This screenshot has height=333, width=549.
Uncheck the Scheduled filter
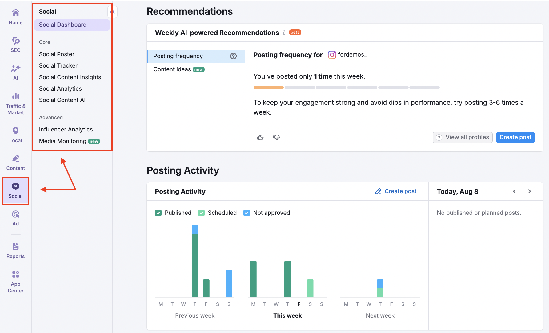pos(202,213)
